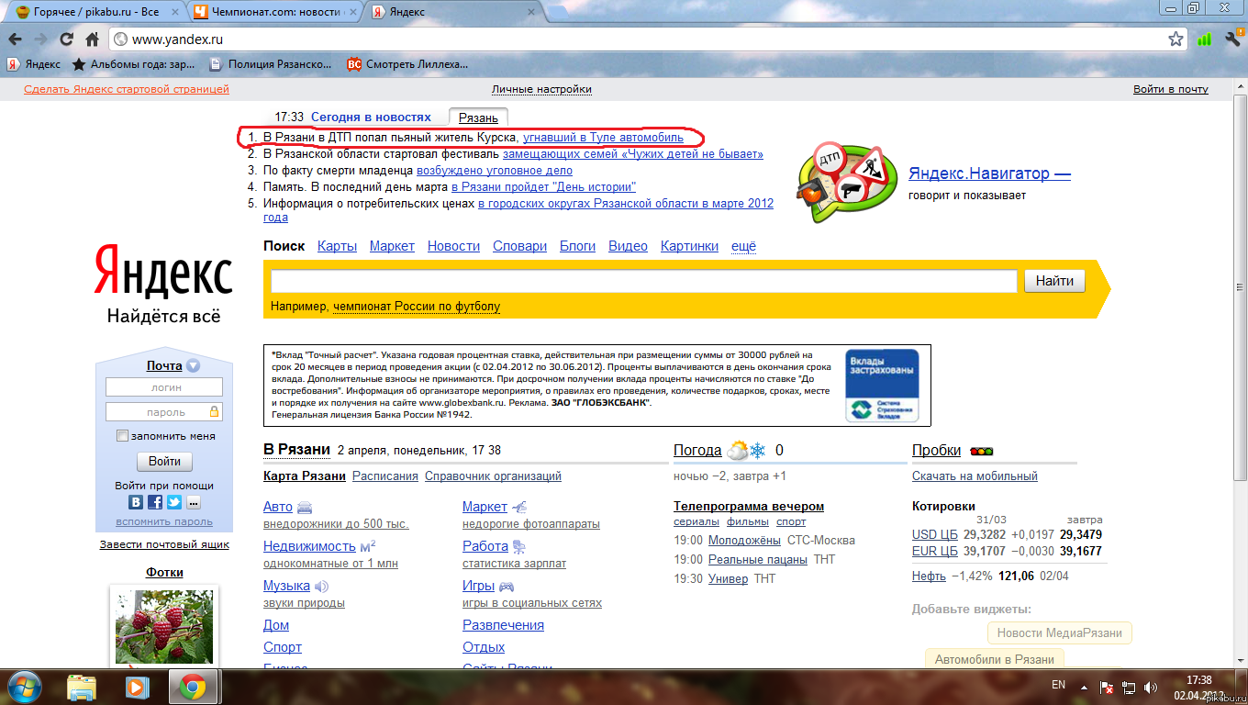Open the Полиция Рязанско... bookmark
The image size is (1248, 705).
[x=271, y=64]
